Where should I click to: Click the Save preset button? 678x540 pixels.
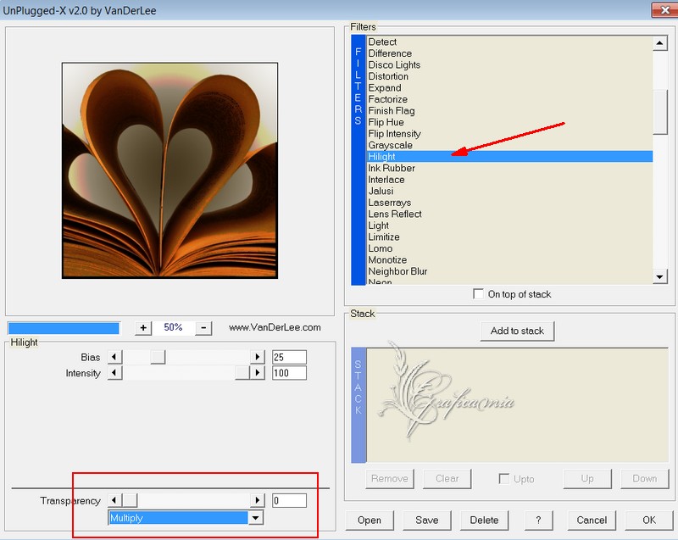click(427, 521)
